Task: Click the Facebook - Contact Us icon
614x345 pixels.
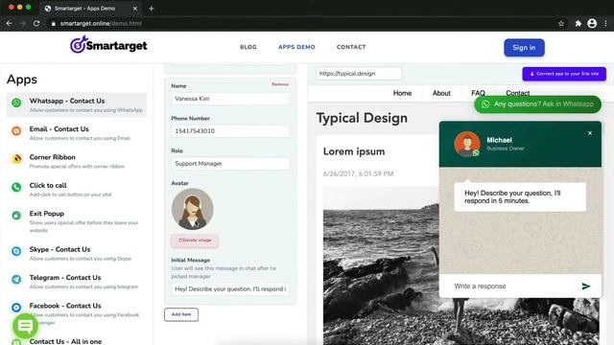Action: point(16,308)
